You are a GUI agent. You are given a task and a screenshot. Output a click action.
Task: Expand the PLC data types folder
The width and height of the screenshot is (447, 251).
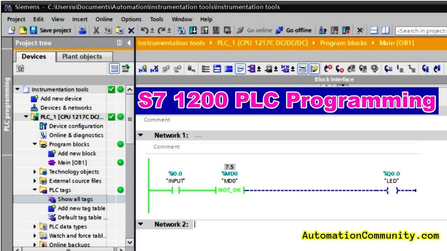(35, 226)
